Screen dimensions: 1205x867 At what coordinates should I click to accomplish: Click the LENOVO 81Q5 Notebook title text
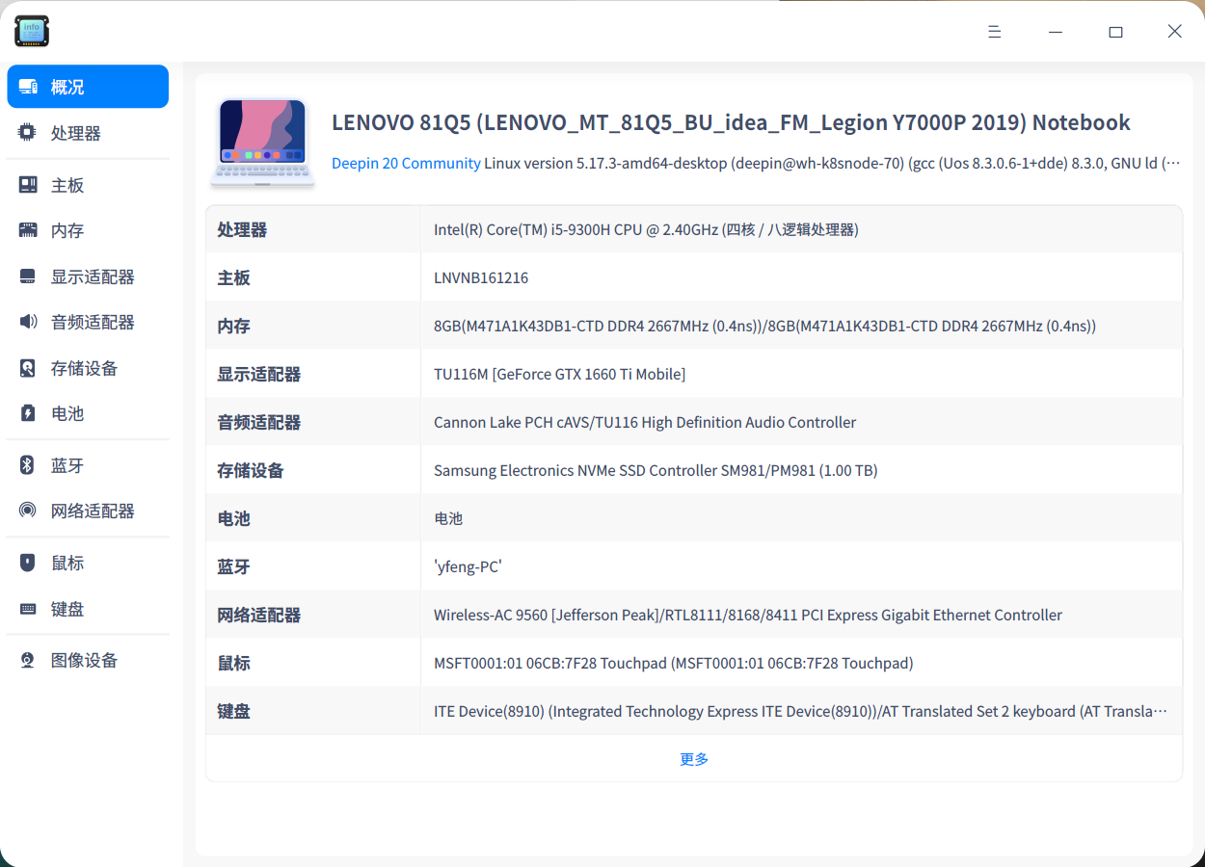point(731,122)
